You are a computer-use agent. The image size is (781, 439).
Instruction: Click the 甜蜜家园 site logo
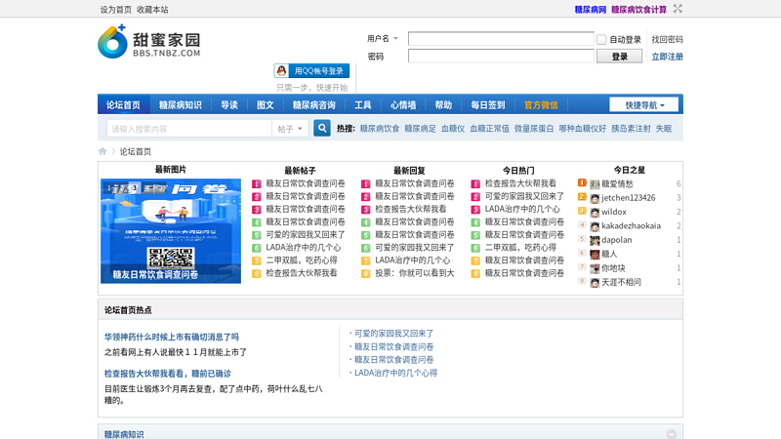149,42
